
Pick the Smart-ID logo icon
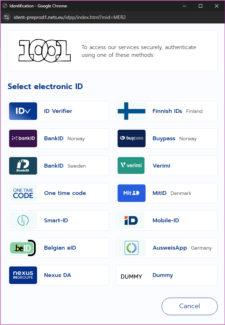point(23,221)
